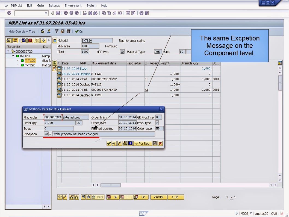Click the glasses display icon in the dialog
The width and height of the screenshot is (289, 217).
pyautogui.click(x=114, y=143)
